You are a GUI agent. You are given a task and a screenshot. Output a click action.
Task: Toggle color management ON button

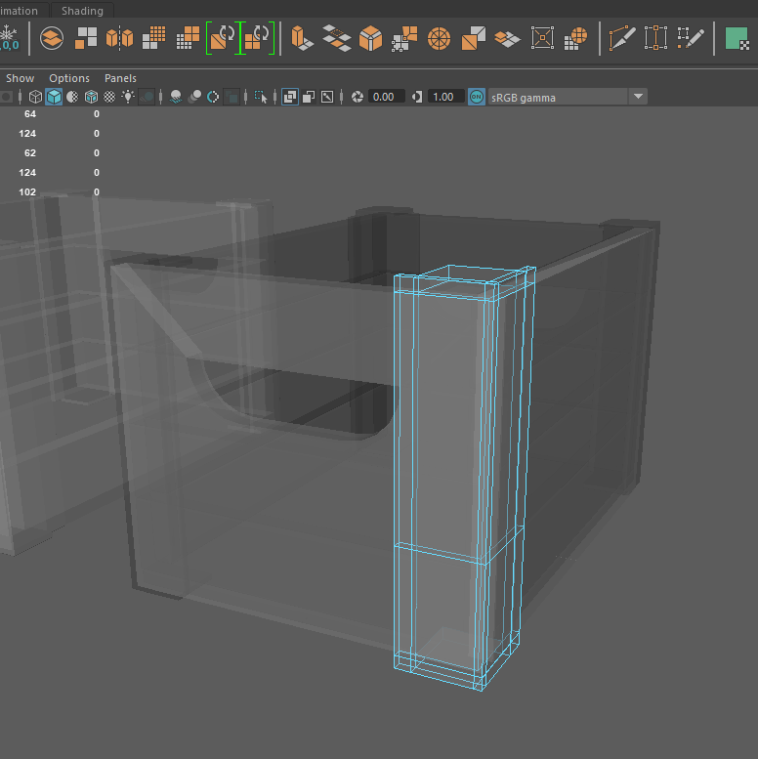476,97
